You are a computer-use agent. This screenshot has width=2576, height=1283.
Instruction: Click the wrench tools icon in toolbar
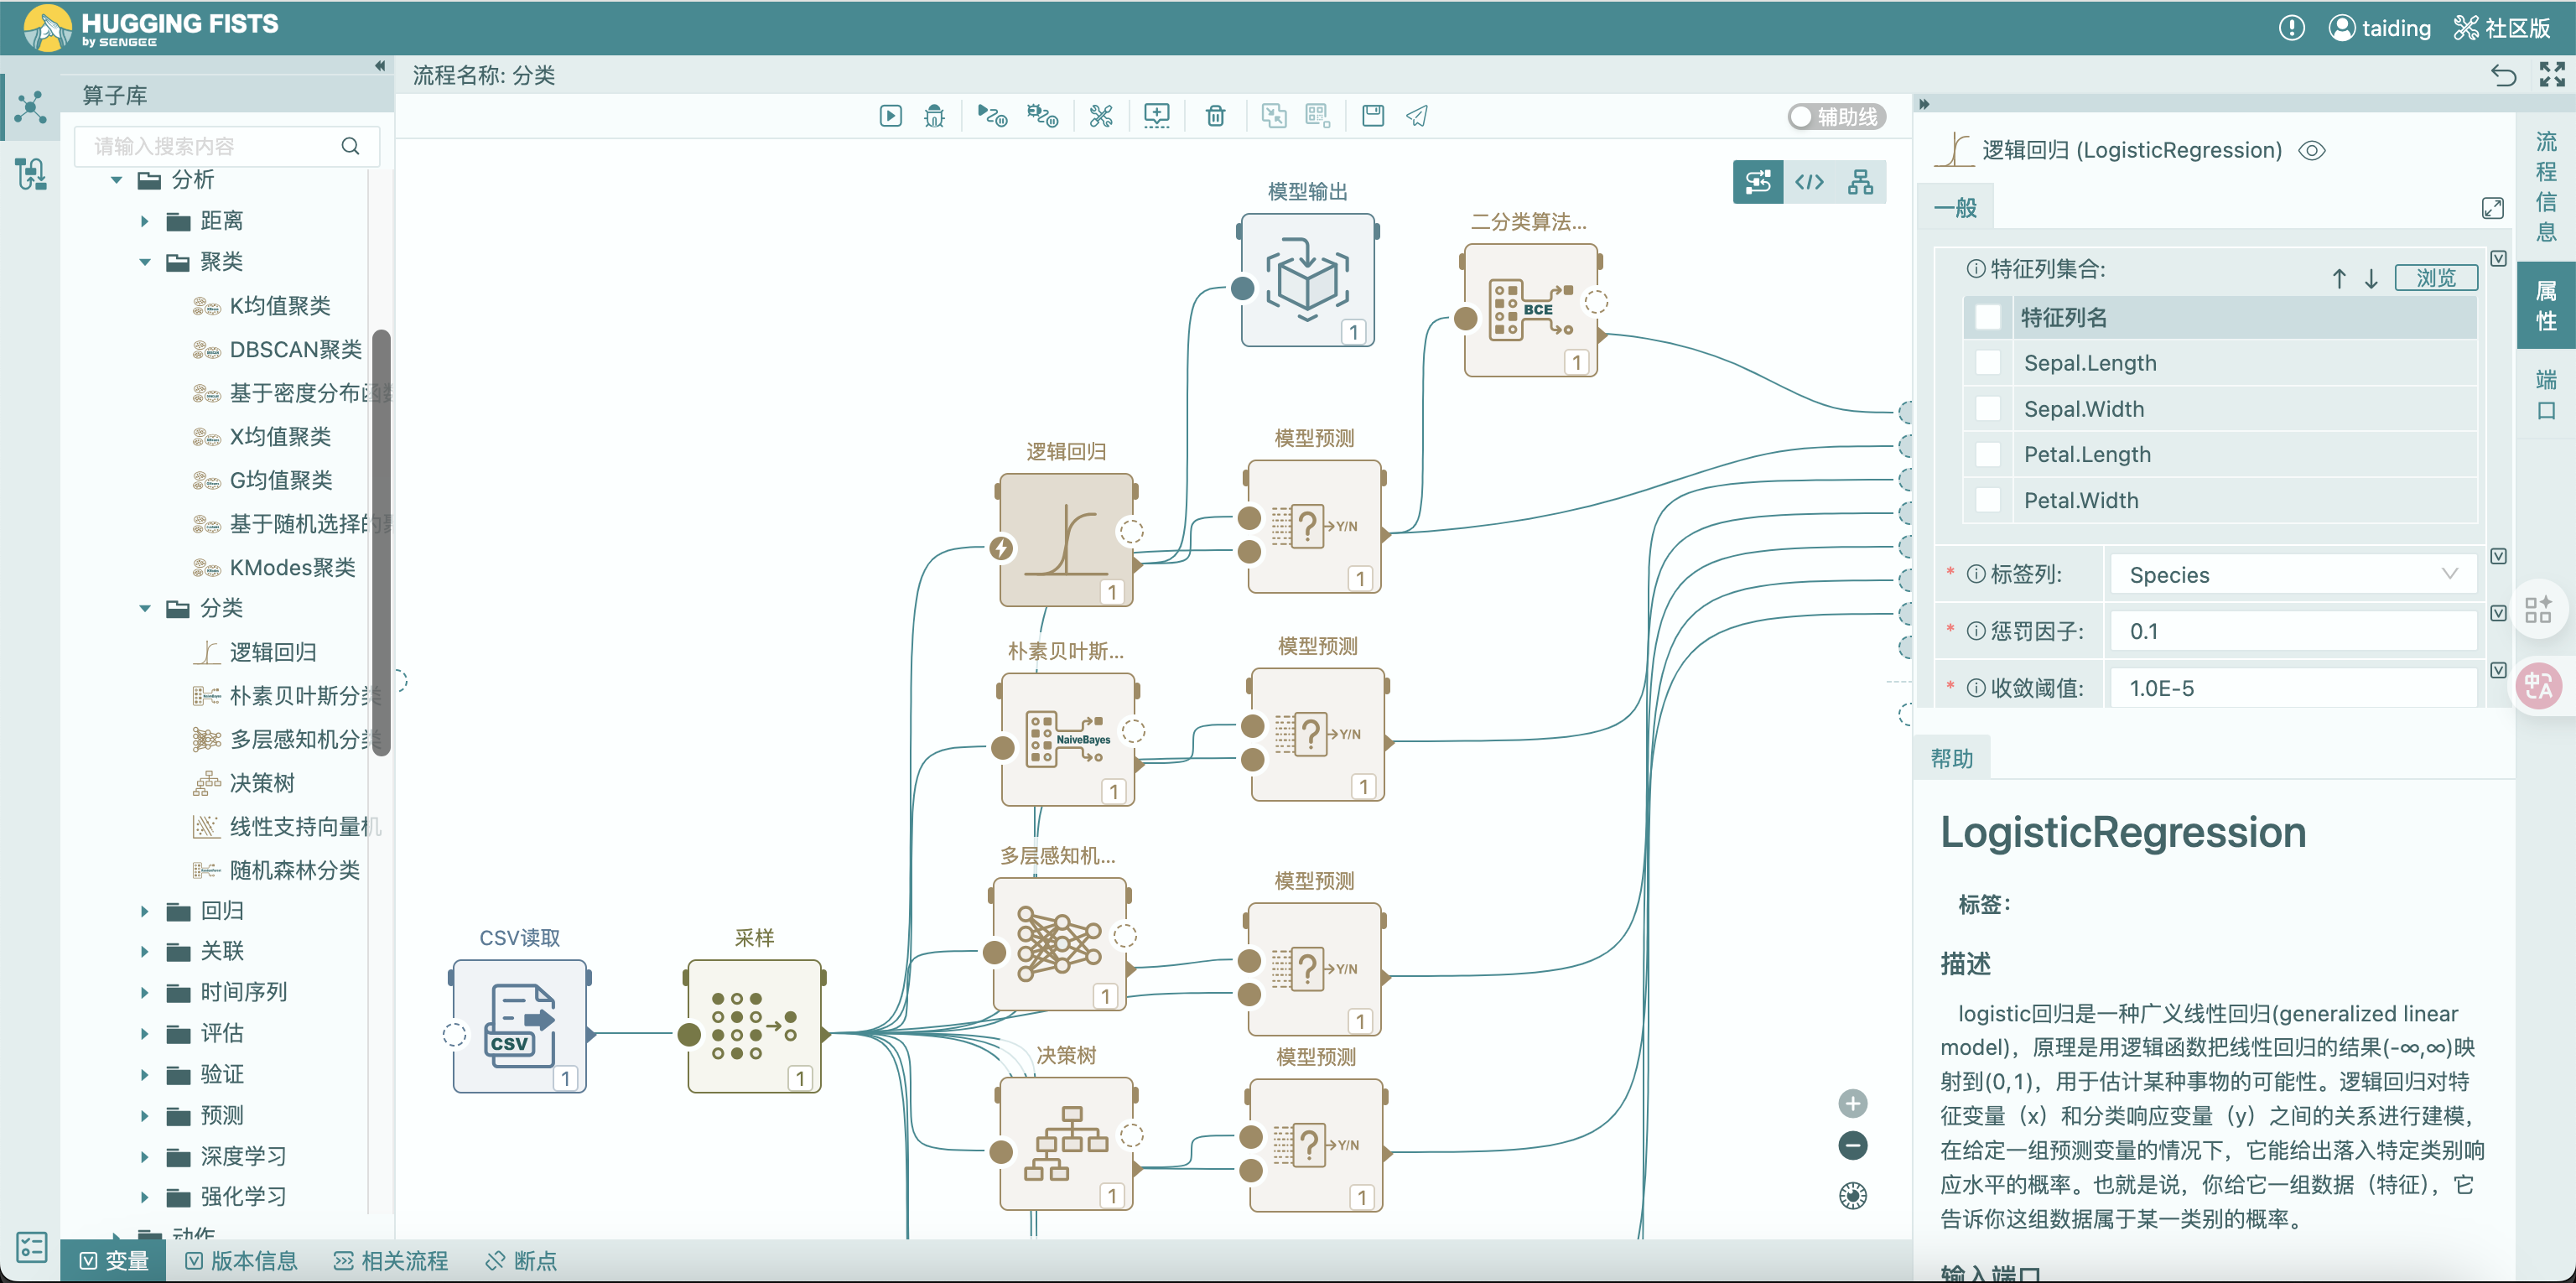pyautogui.click(x=1101, y=116)
